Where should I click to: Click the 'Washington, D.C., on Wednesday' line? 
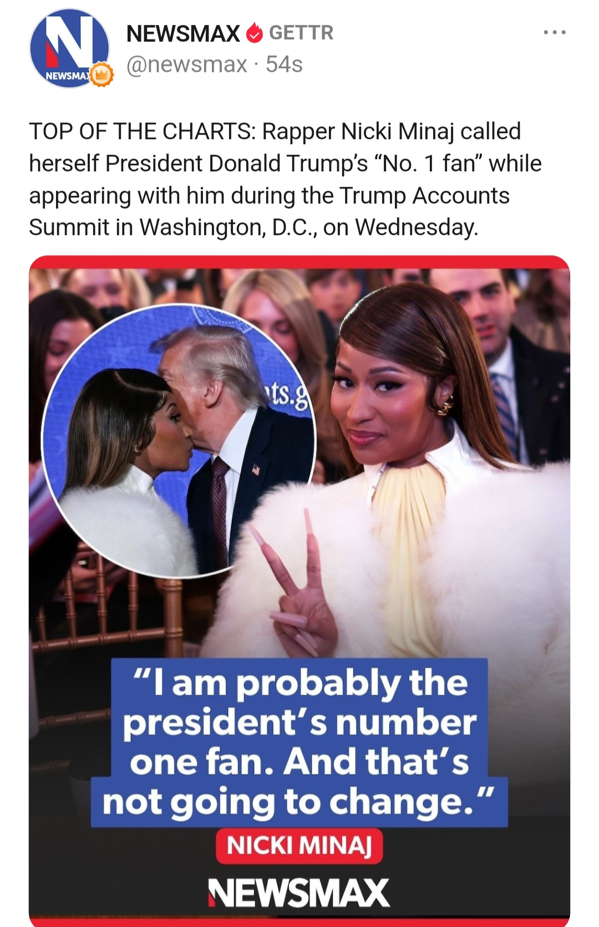(308, 227)
